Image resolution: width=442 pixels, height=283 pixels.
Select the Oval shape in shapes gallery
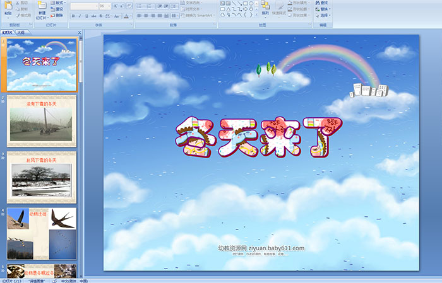click(x=251, y=3)
